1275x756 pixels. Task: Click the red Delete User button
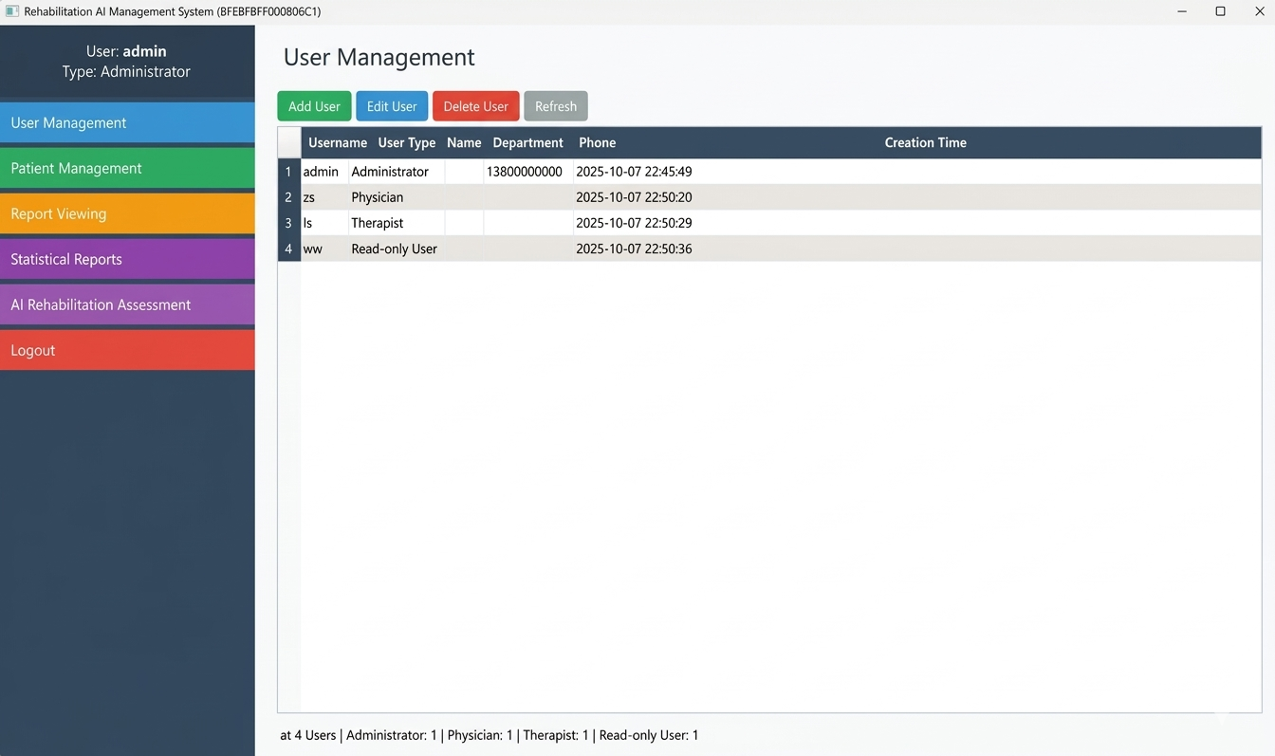pyautogui.click(x=475, y=106)
